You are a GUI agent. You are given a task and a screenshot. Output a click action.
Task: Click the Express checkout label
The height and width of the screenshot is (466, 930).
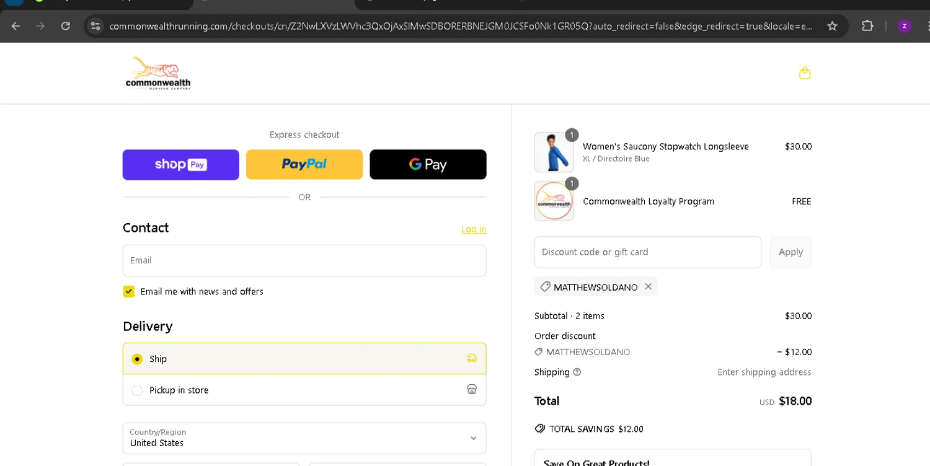(304, 134)
